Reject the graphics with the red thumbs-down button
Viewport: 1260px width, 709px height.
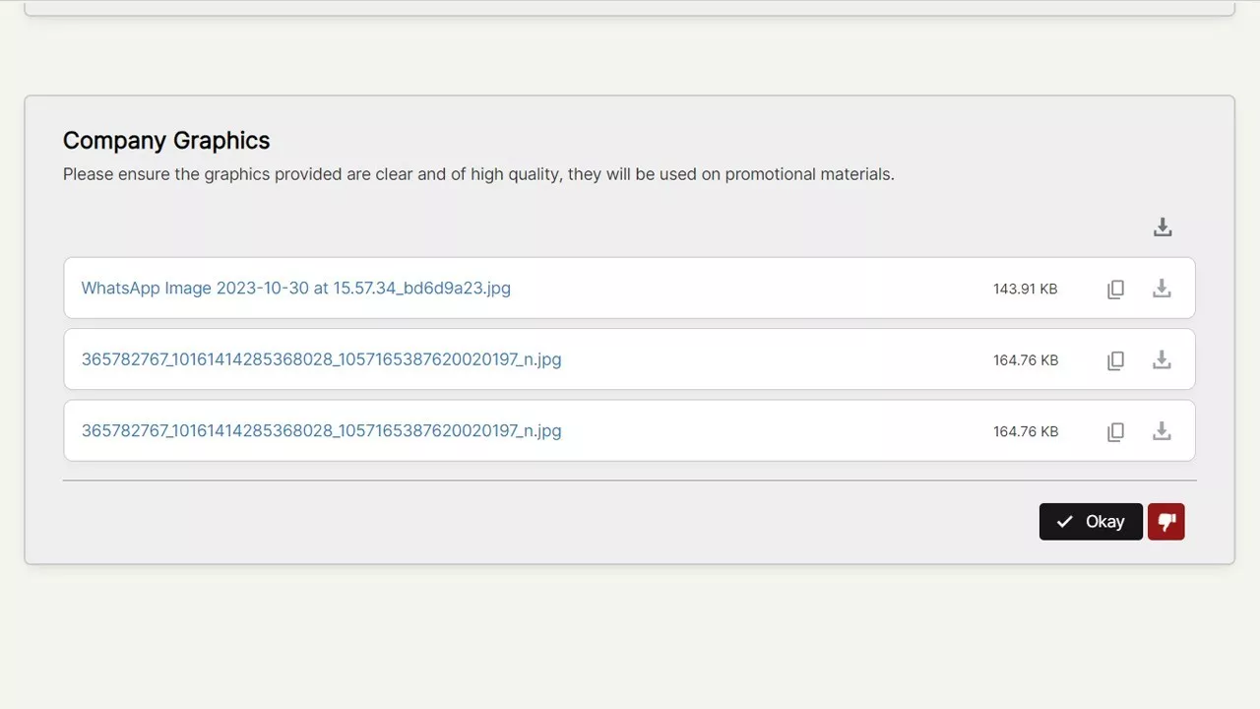point(1165,522)
